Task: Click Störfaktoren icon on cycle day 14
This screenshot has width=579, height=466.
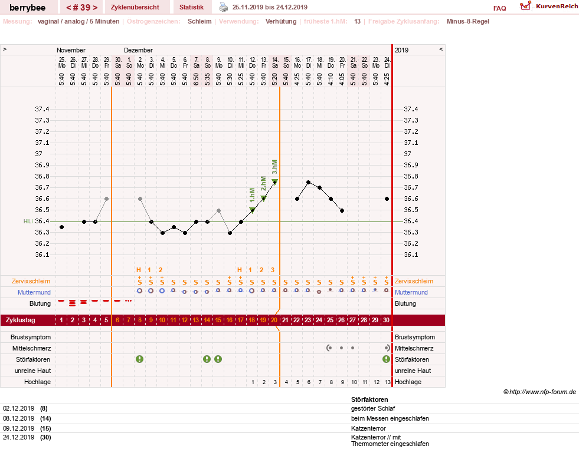Action: coord(207,359)
